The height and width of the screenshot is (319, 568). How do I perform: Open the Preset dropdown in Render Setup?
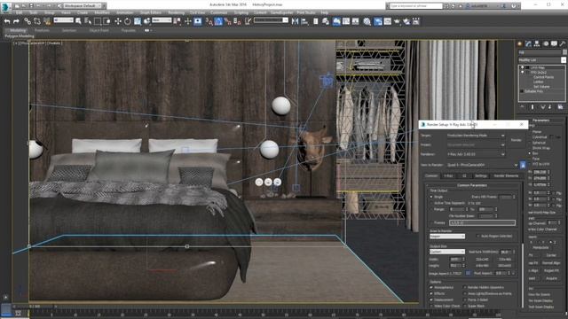pos(476,145)
